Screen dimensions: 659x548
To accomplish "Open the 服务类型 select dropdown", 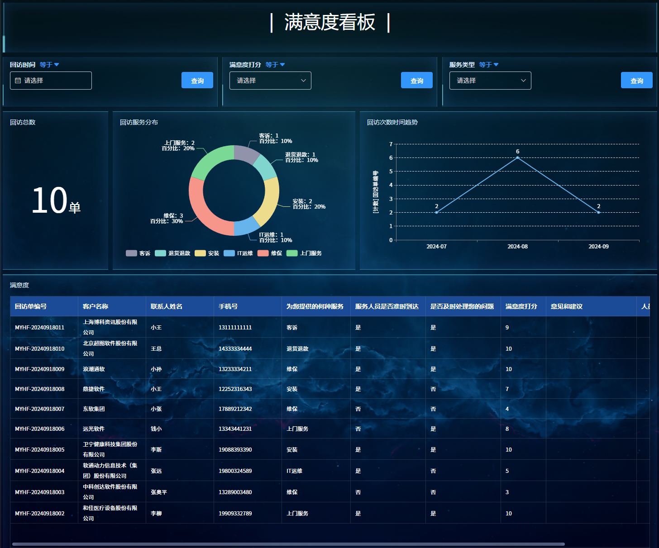I will coord(490,81).
